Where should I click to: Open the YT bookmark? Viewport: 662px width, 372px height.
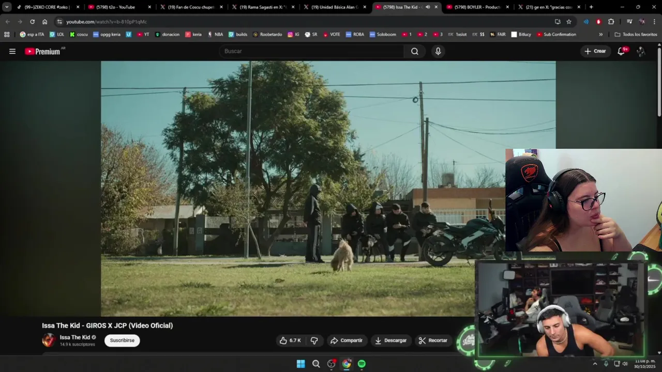[143, 35]
